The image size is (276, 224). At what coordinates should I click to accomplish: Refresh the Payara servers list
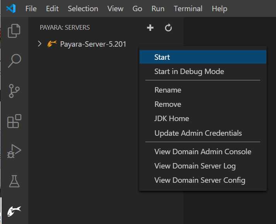click(168, 28)
